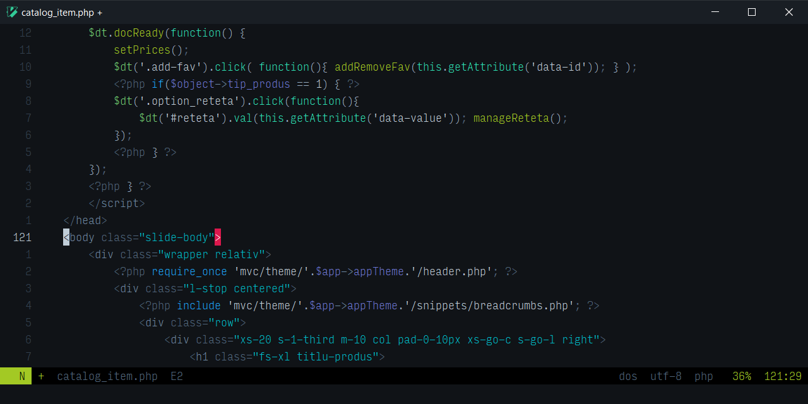Place cursor on the setPrices() call
This screenshot has height=404, width=808.
pos(151,50)
